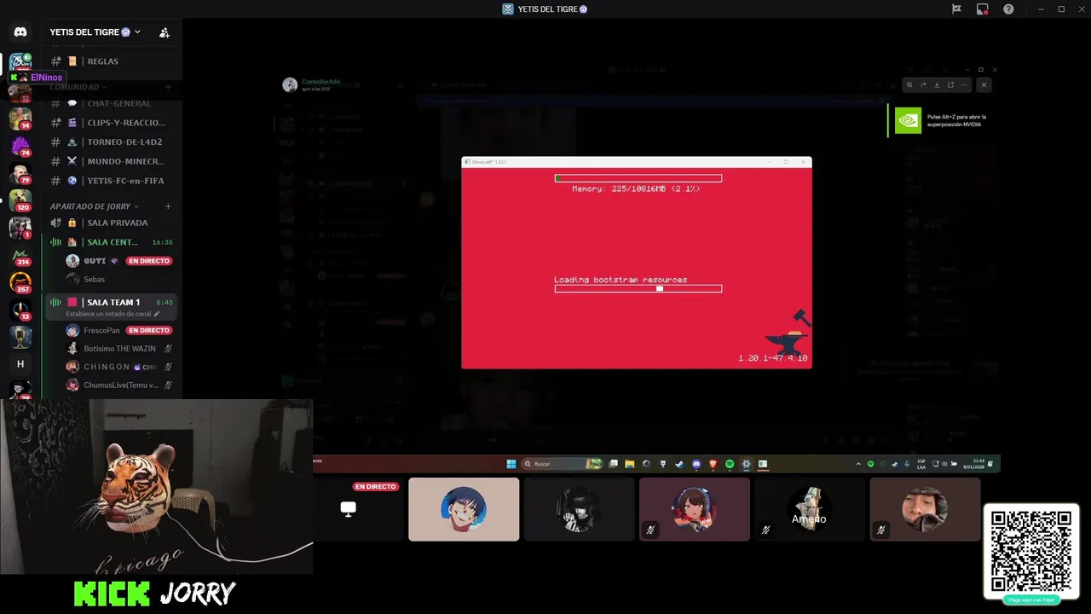
Task: Open the server icon with badge 14
Action: [20, 119]
